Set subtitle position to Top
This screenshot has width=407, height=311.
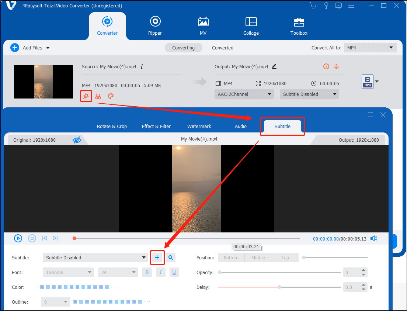(285, 258)
